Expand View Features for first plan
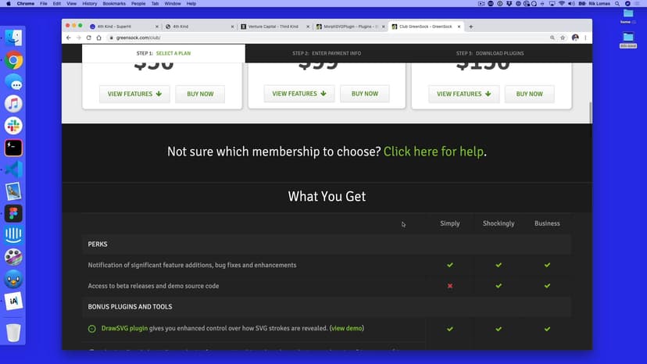This screenshot has width=647, height=364. click(x=134, y=94)
